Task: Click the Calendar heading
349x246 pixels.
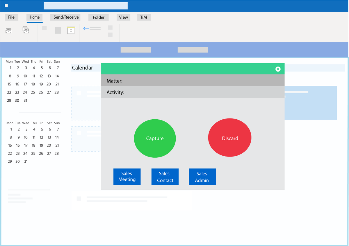Action: point(83,68)
